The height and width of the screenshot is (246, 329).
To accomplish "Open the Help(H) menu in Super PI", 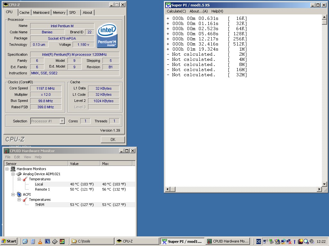I will coord(217,11).
